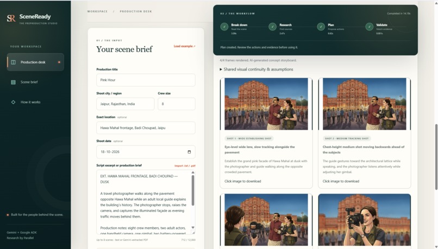
Task: Click the Production desk panel icon
Action: coord(13,62)
